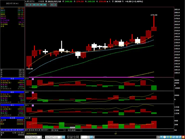Click the SMA120 legend row
The width and height of the screenshot is (185, 139).
pos(12,16)
